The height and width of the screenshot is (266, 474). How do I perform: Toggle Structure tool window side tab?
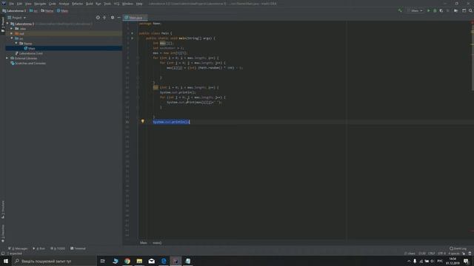pos(3,209)
